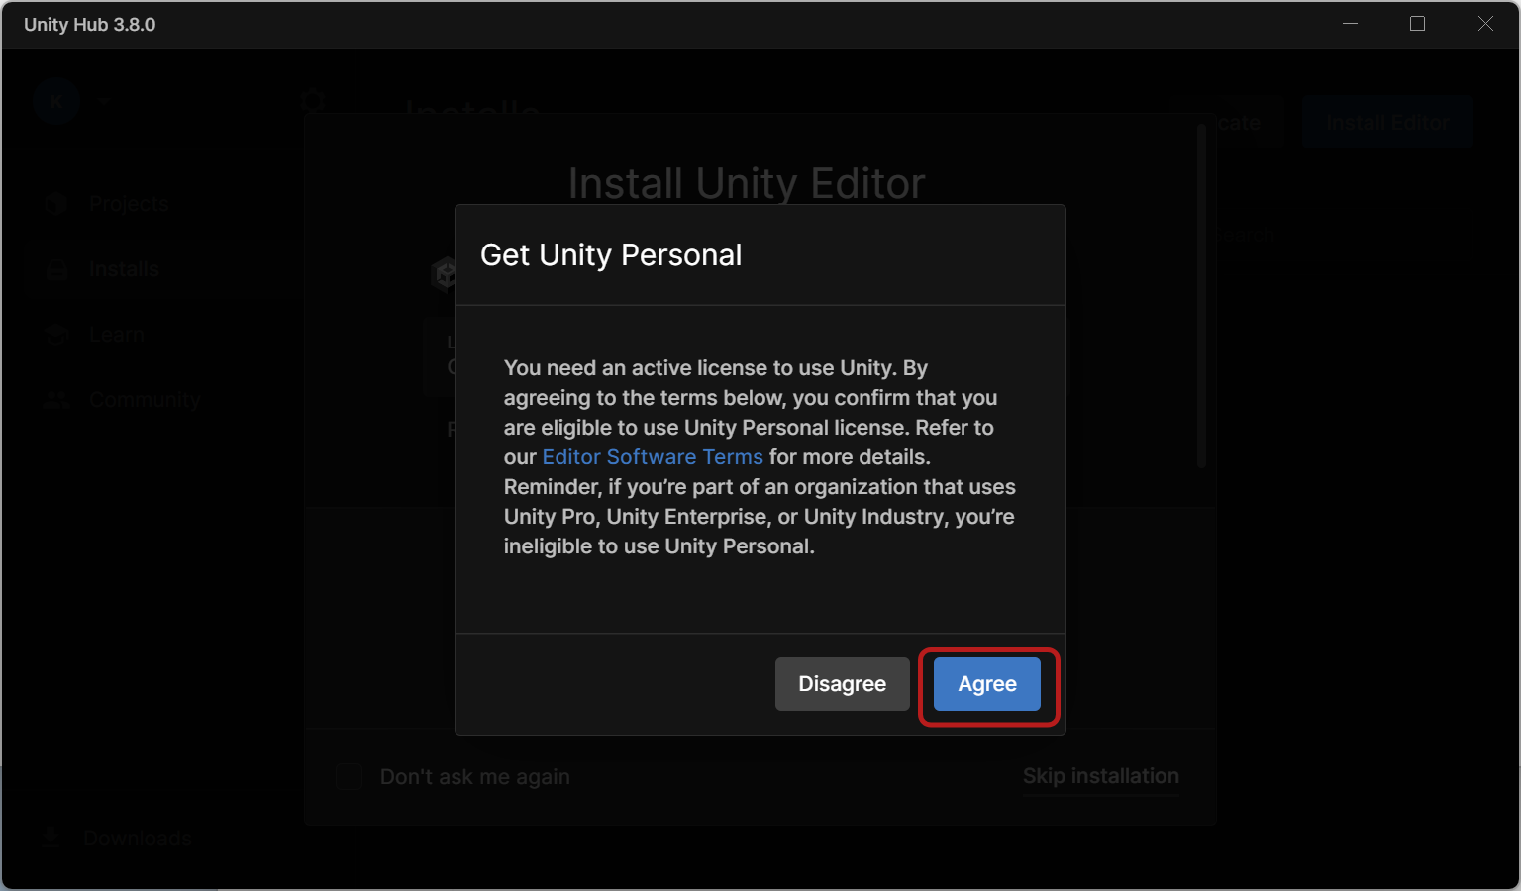Click the dimmed Install Editor button
This screenshot has height=891, width=1521.
[1387, 123]
